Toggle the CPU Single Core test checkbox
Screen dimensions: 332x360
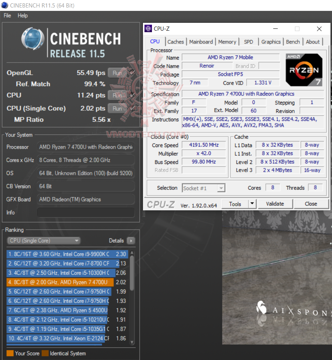click(x=132, y=108)
